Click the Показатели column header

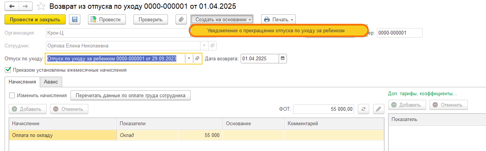tap(169, 124)
